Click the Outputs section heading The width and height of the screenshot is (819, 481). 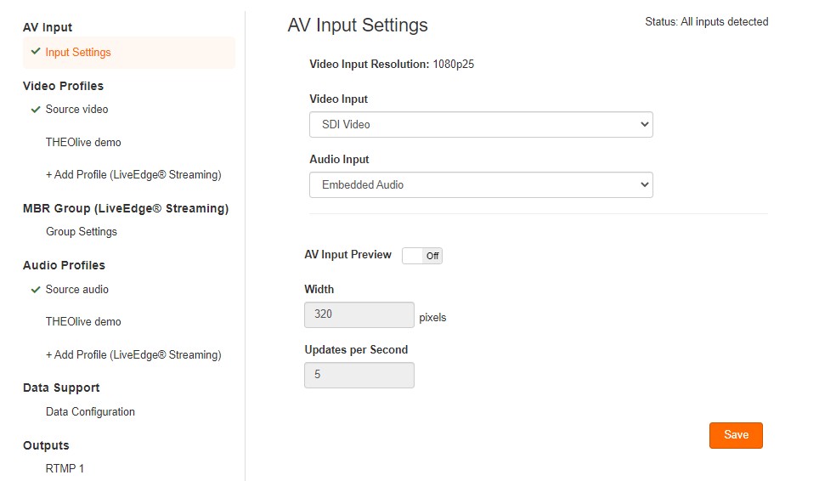(46, 445)
